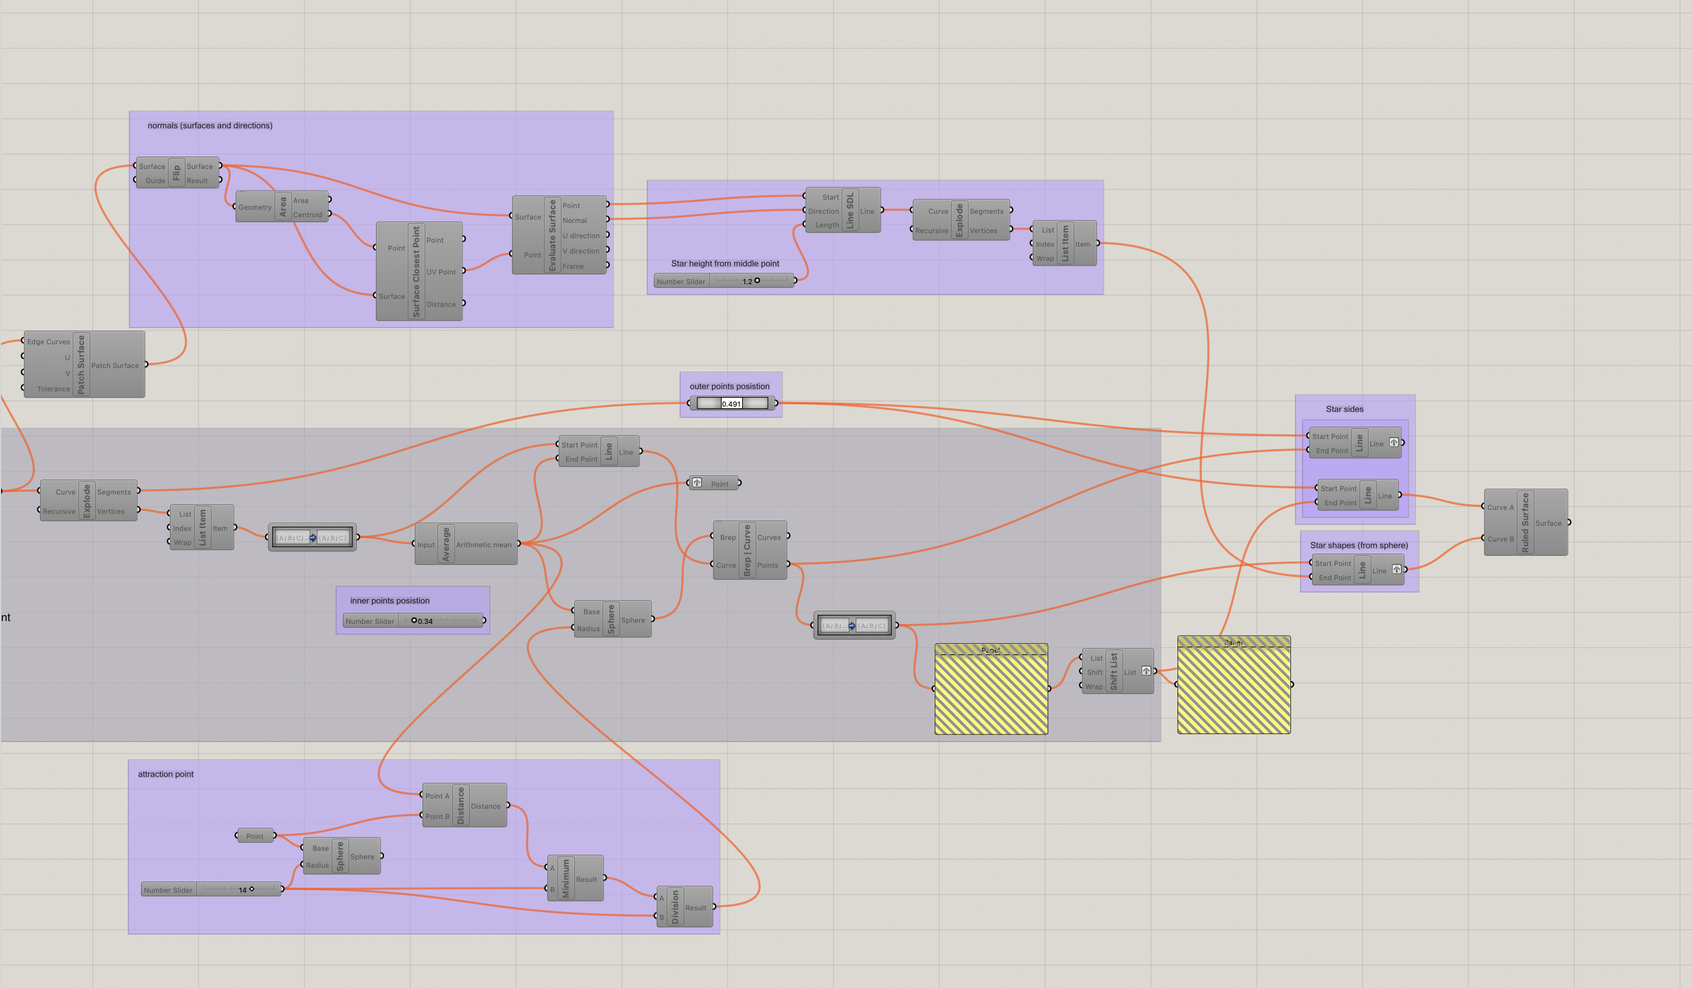
Task: Click the arrow icon on the Point parameter
Action: point(697,483)
